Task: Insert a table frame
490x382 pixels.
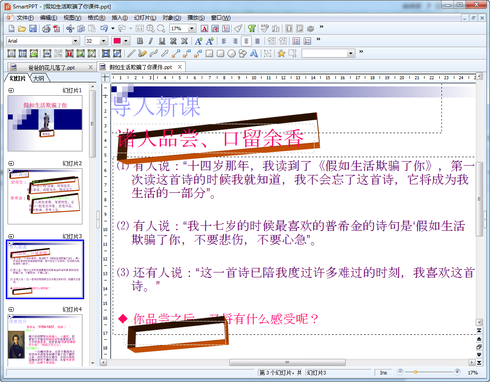Action: point(23,53)
